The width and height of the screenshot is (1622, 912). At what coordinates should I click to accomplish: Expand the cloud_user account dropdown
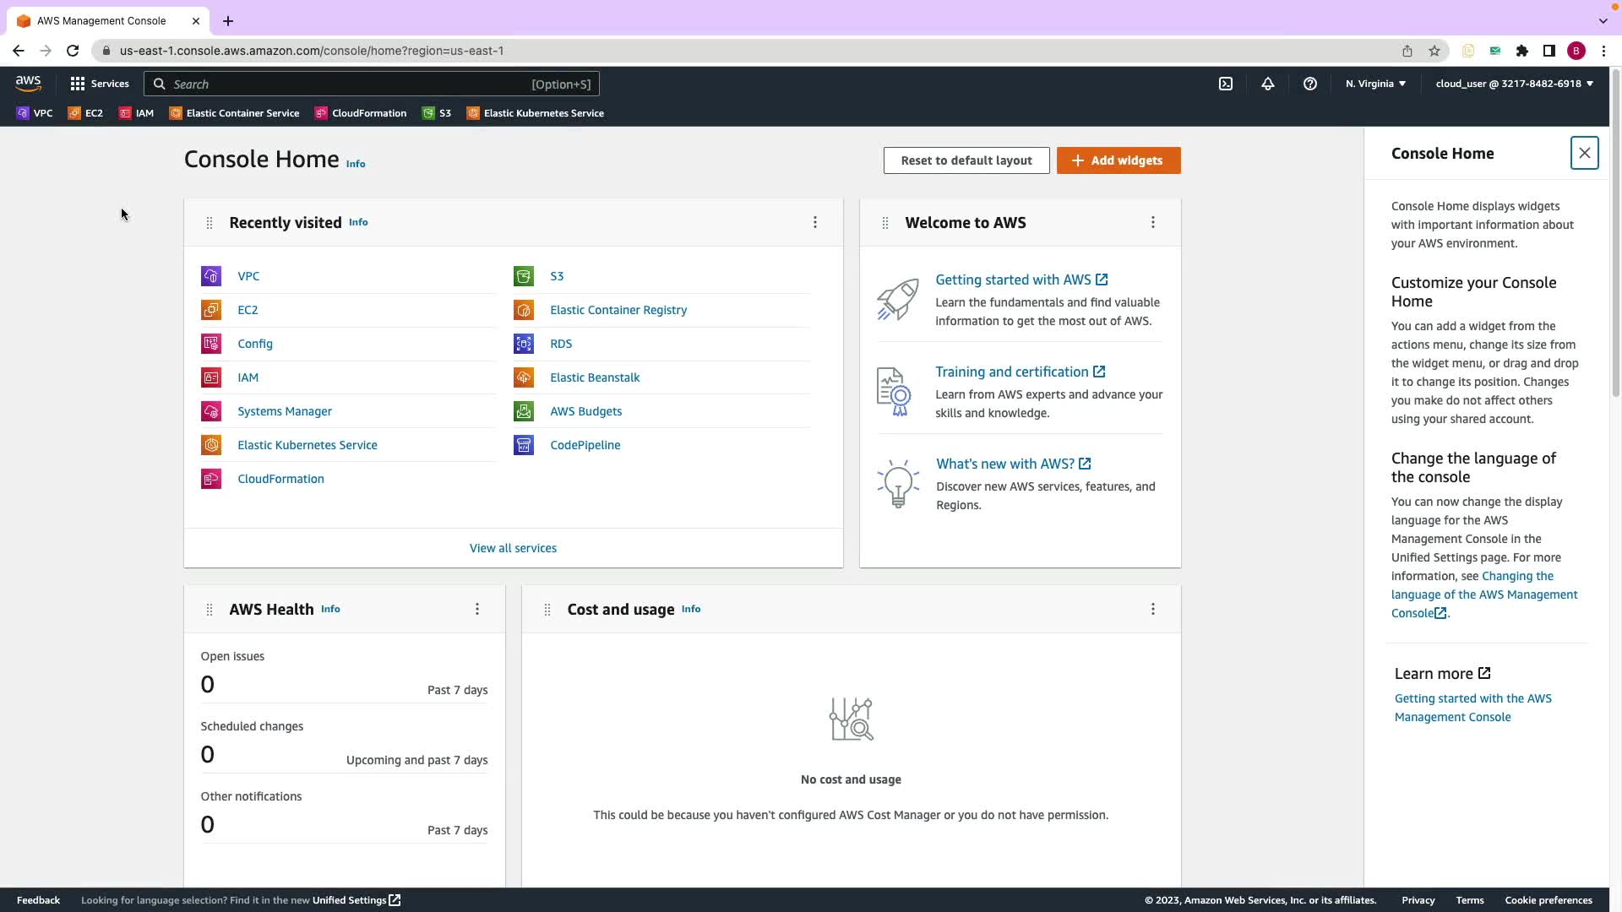pyautogui.click(x=1514, y=84)
